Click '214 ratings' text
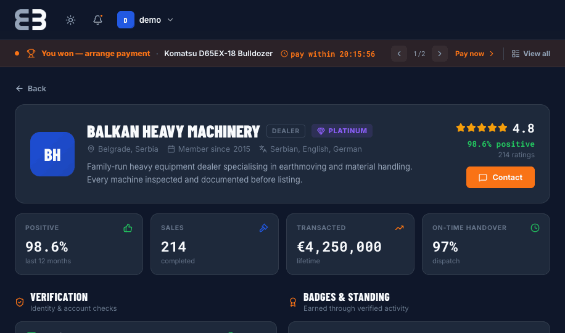This screenshot has width=565, height=333. click(516, 155)
